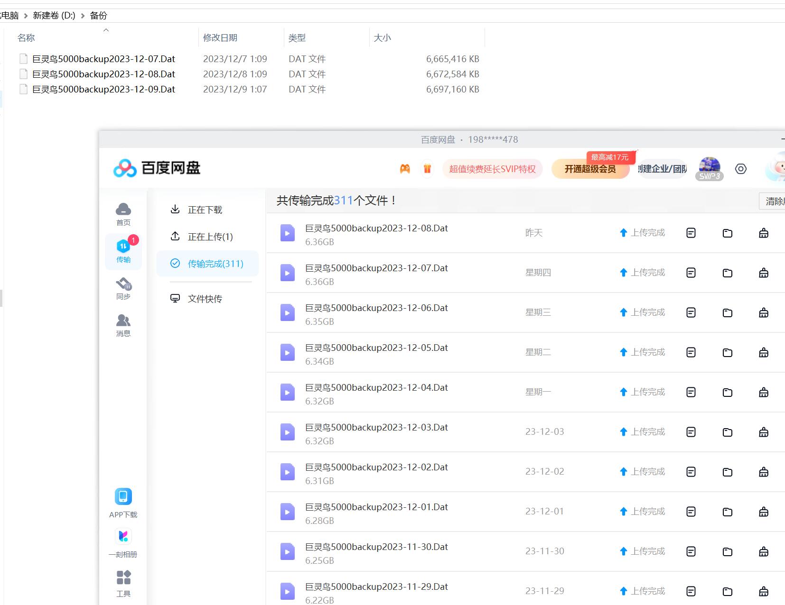The height and width of the screenshot is (605, 785).
Task: Open the hexagon settings icon in header
Action: [740, 169]
